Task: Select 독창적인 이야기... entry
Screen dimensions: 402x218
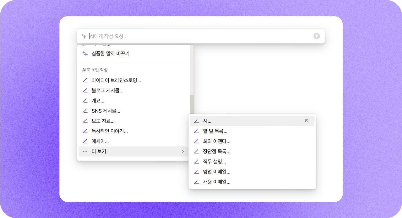Action: click(133, 131)
